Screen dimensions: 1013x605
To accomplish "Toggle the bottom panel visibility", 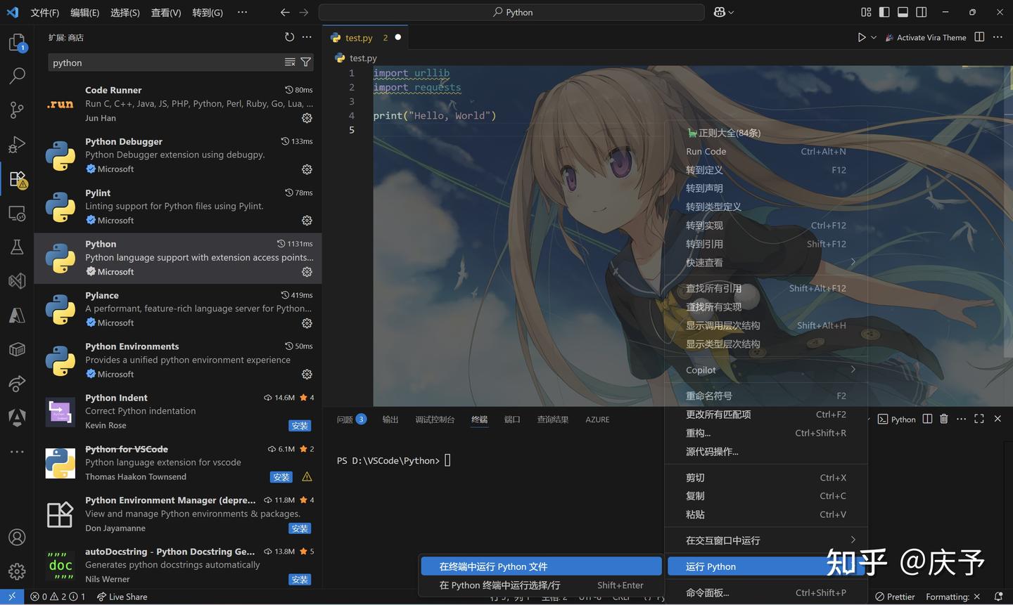I will [x=902, y=12].
